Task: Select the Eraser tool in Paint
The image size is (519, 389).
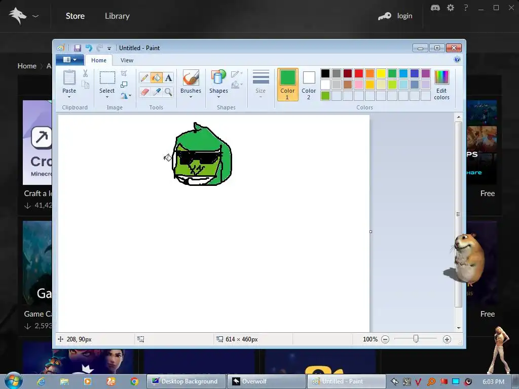Action: coord(144,92)
